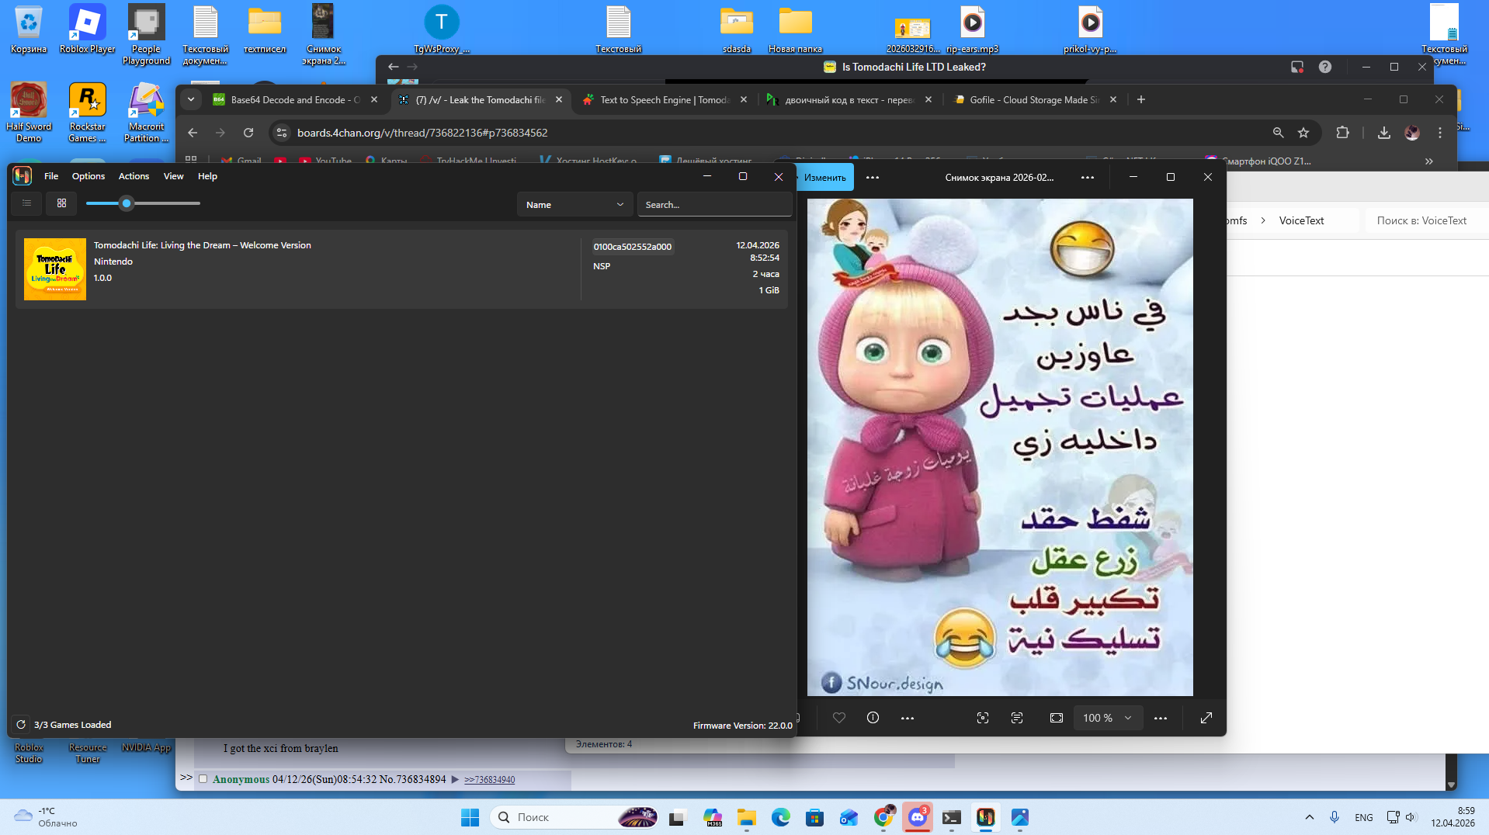Open the weather widget on taskbar

coord(47,817)
